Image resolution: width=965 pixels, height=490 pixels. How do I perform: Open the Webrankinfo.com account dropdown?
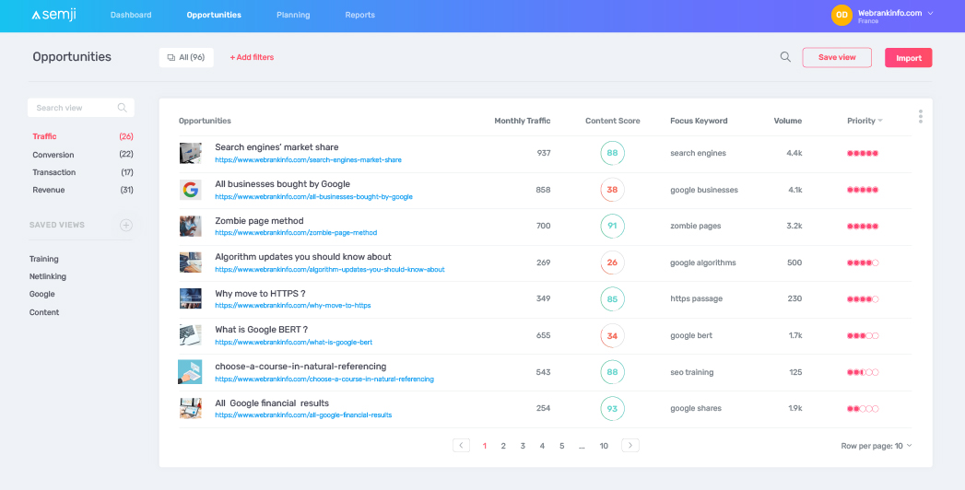coord(930,14)
